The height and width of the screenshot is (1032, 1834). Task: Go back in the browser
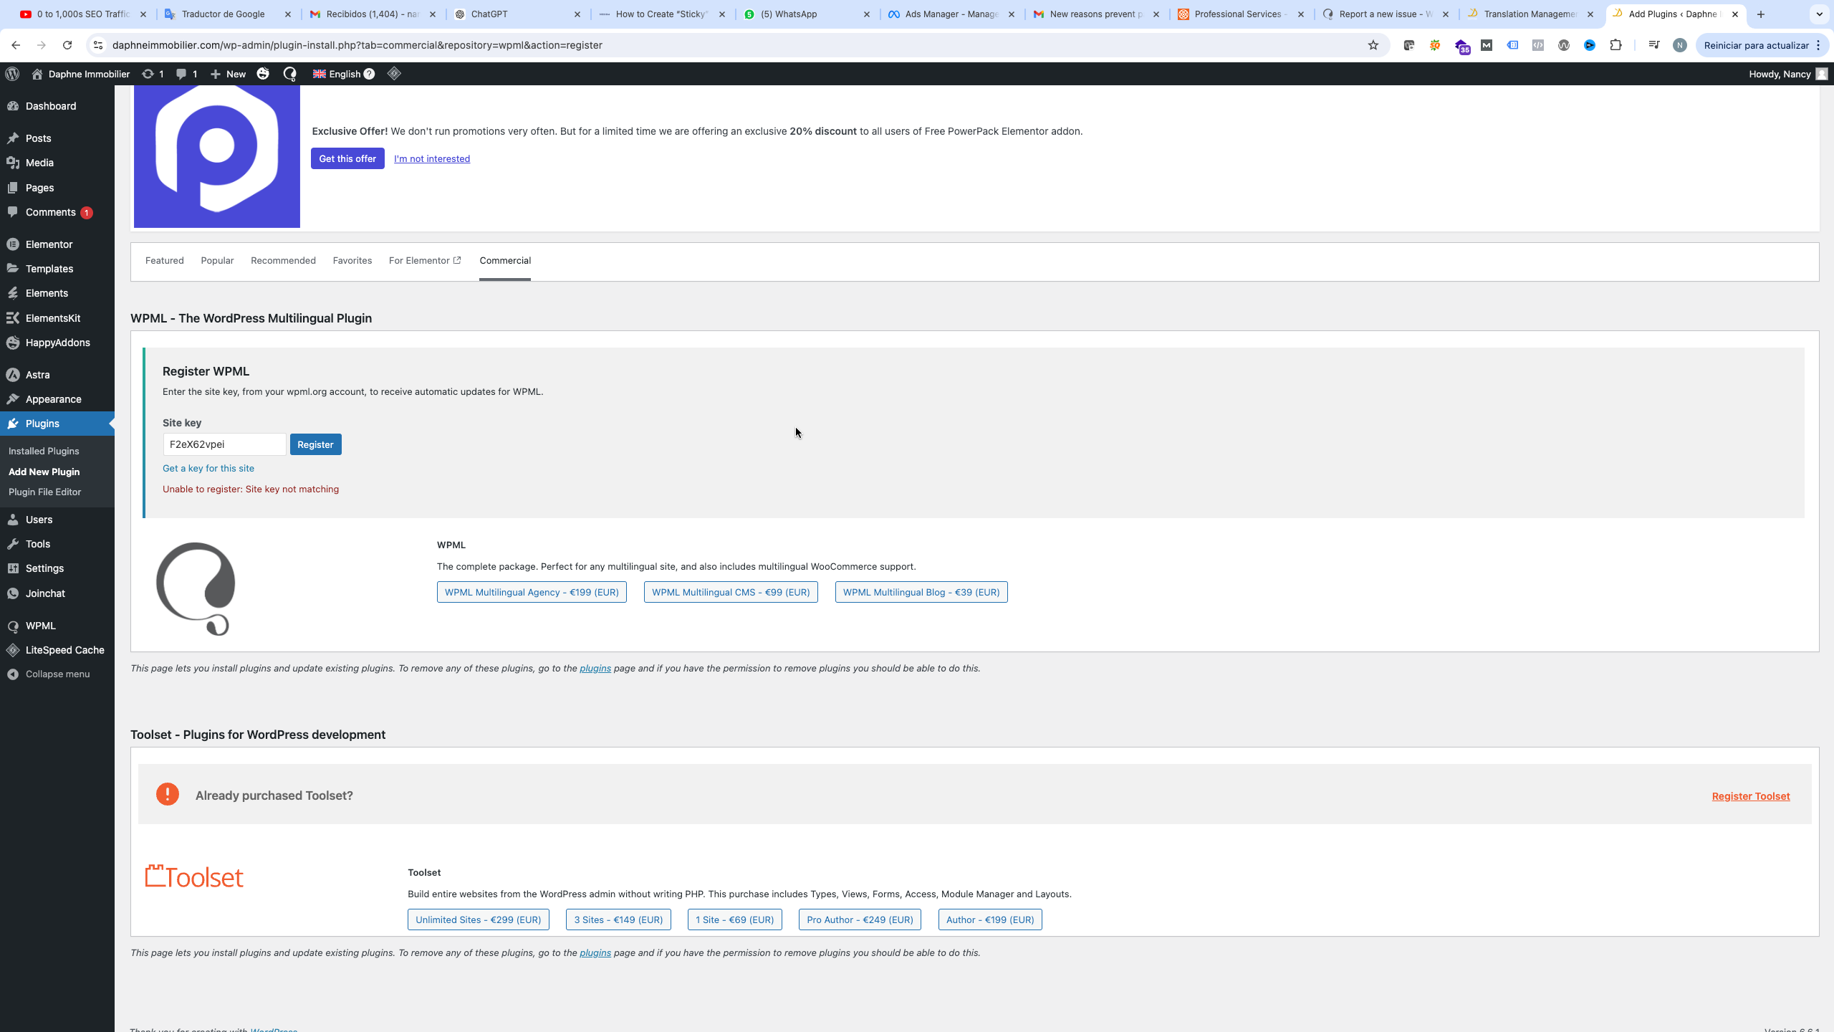pyautogui.click(x=16, y=45)
